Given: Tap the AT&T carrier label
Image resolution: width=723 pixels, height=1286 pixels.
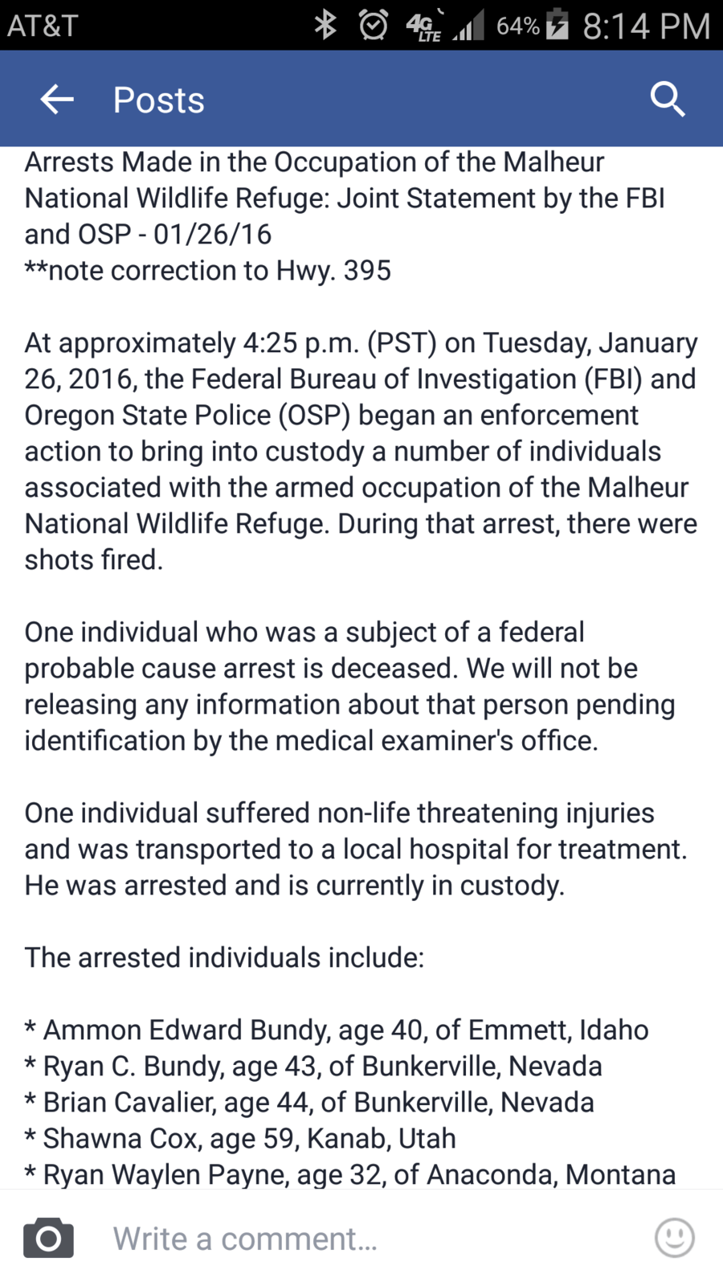Looking at the screenshot, I should click(43, 26).
